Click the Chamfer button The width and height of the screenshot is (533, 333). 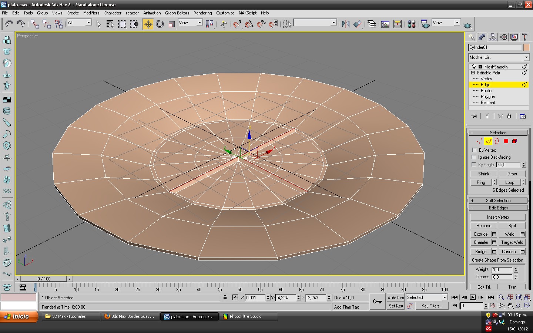click(x=481, y=242)
